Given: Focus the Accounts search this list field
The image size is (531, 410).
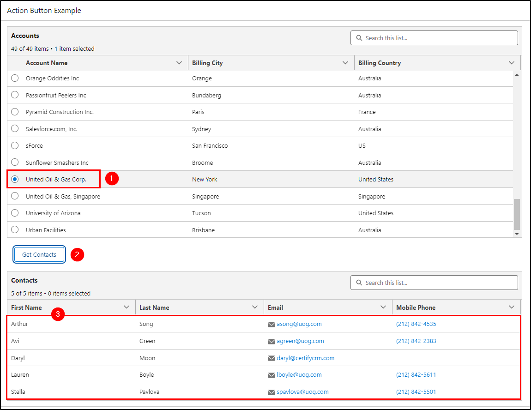Looking at the screenshot, I should (x=434, y=38).
